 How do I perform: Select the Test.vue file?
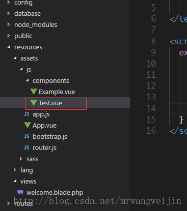click(50, 103)
